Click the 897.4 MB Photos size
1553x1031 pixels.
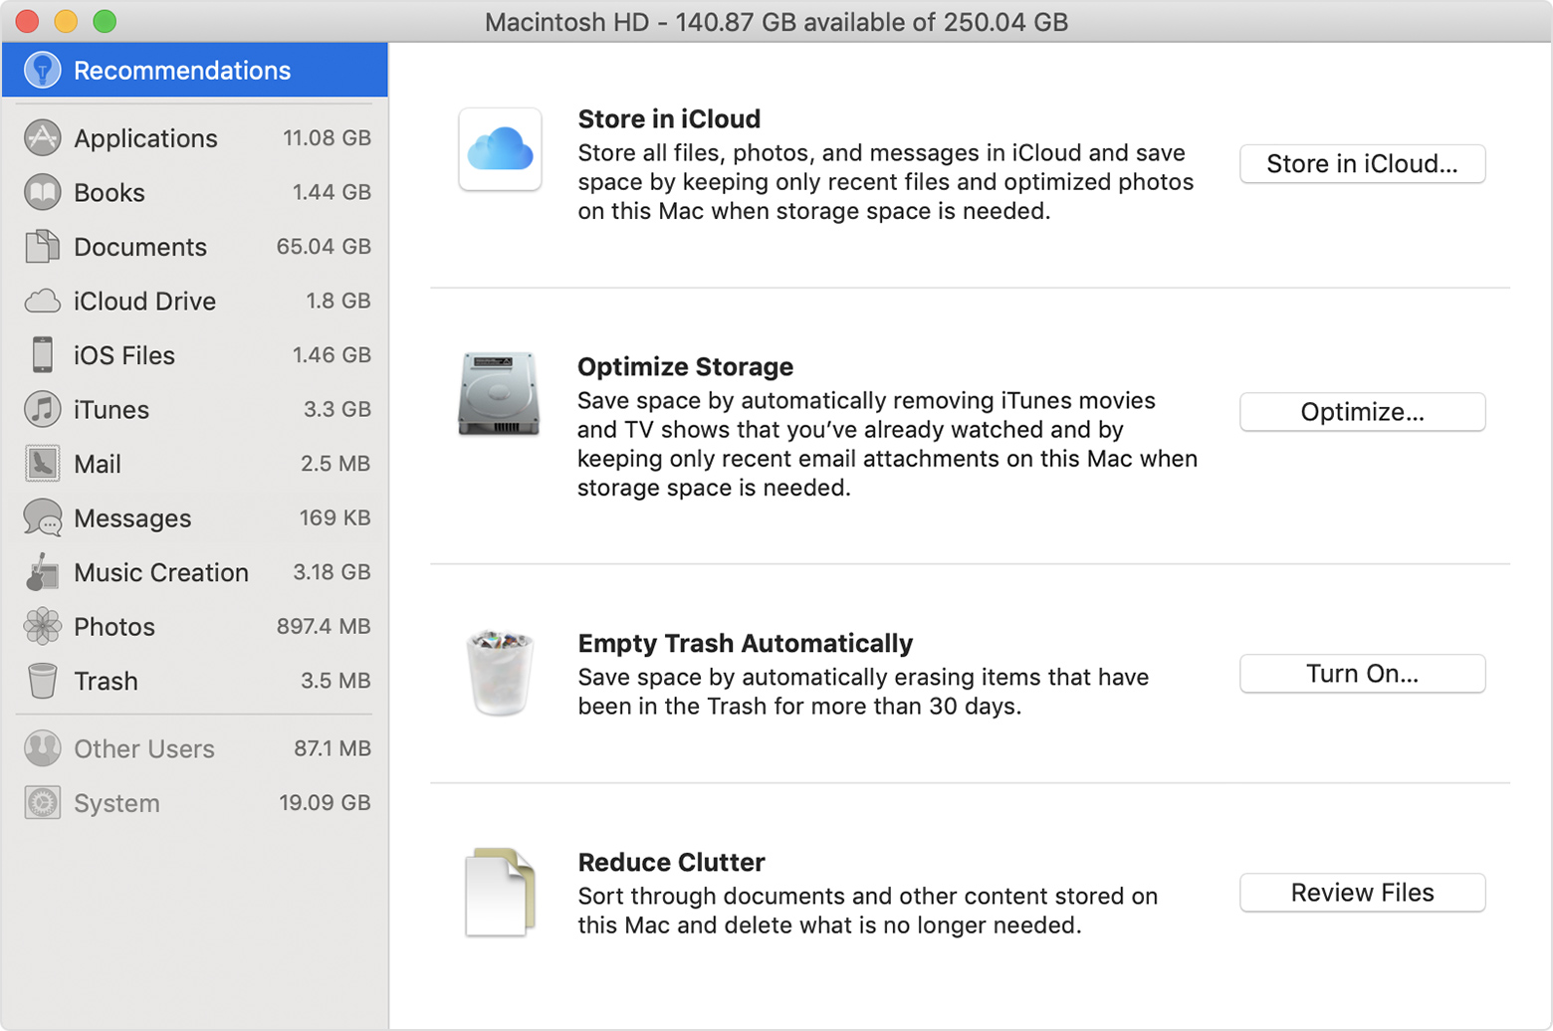324,626
